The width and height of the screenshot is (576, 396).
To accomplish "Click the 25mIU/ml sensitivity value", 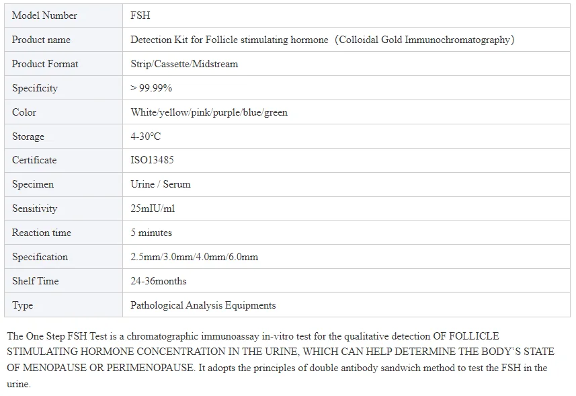I will coord(153,208).
